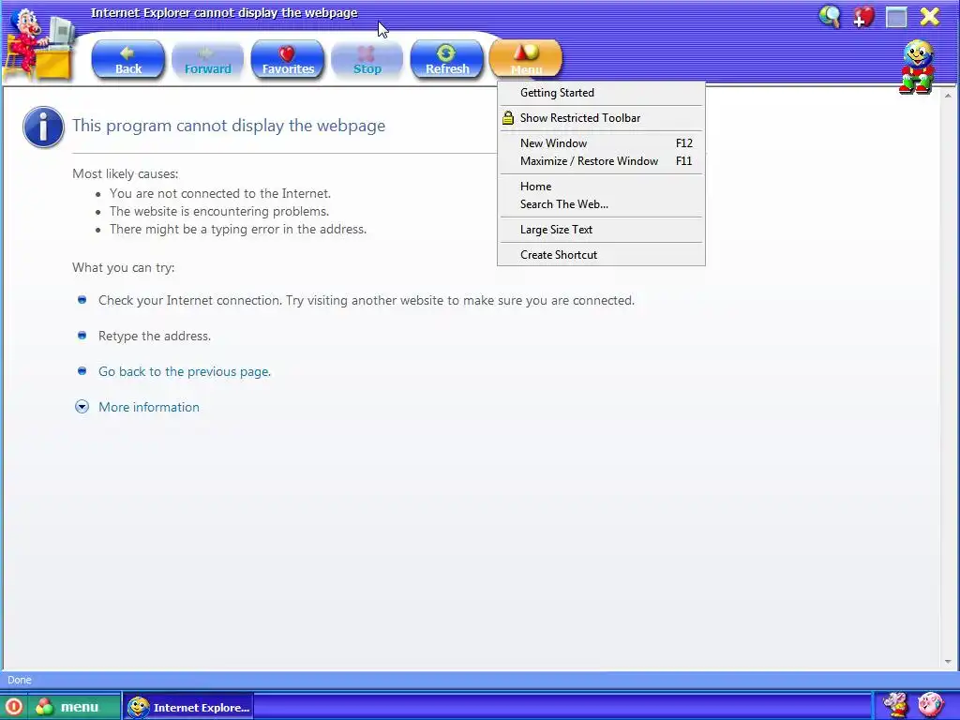
Task: Click the More information link text
Action: click(x=149, y=407)
